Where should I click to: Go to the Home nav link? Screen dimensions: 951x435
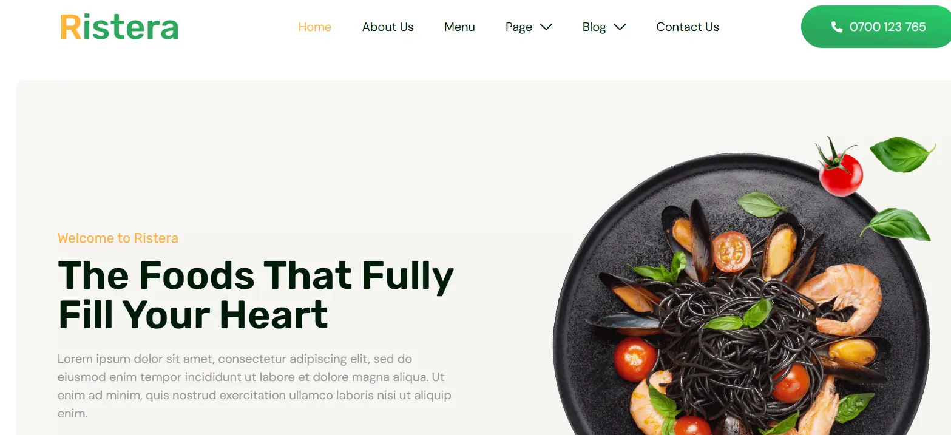pyautogui.click(x=315, y=27)
